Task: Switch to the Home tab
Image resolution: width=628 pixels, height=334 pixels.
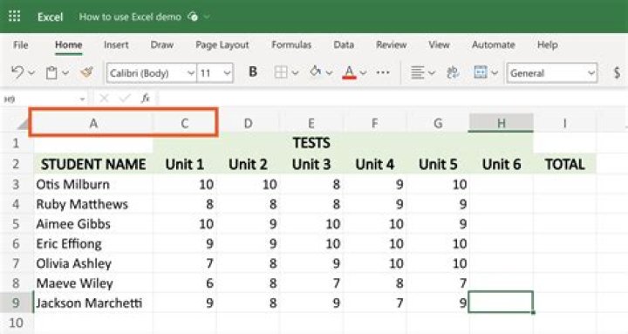Action: pyautogui.click(x=69, y=44)
